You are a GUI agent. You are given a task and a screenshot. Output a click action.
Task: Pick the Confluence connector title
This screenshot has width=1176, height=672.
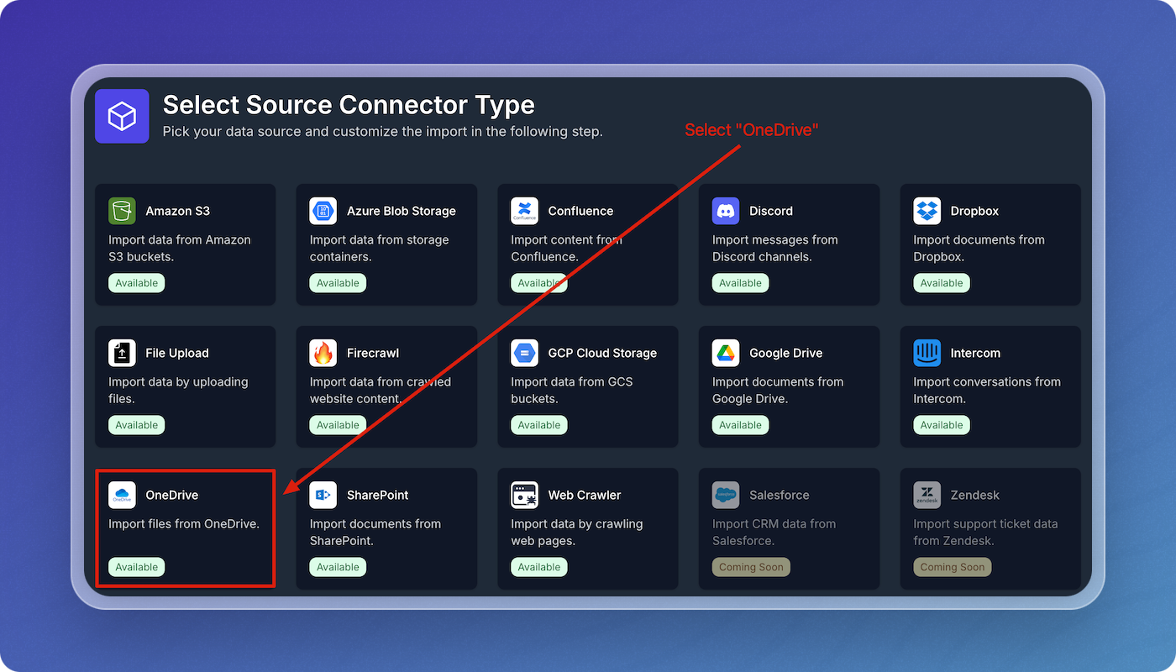[580, 211]
